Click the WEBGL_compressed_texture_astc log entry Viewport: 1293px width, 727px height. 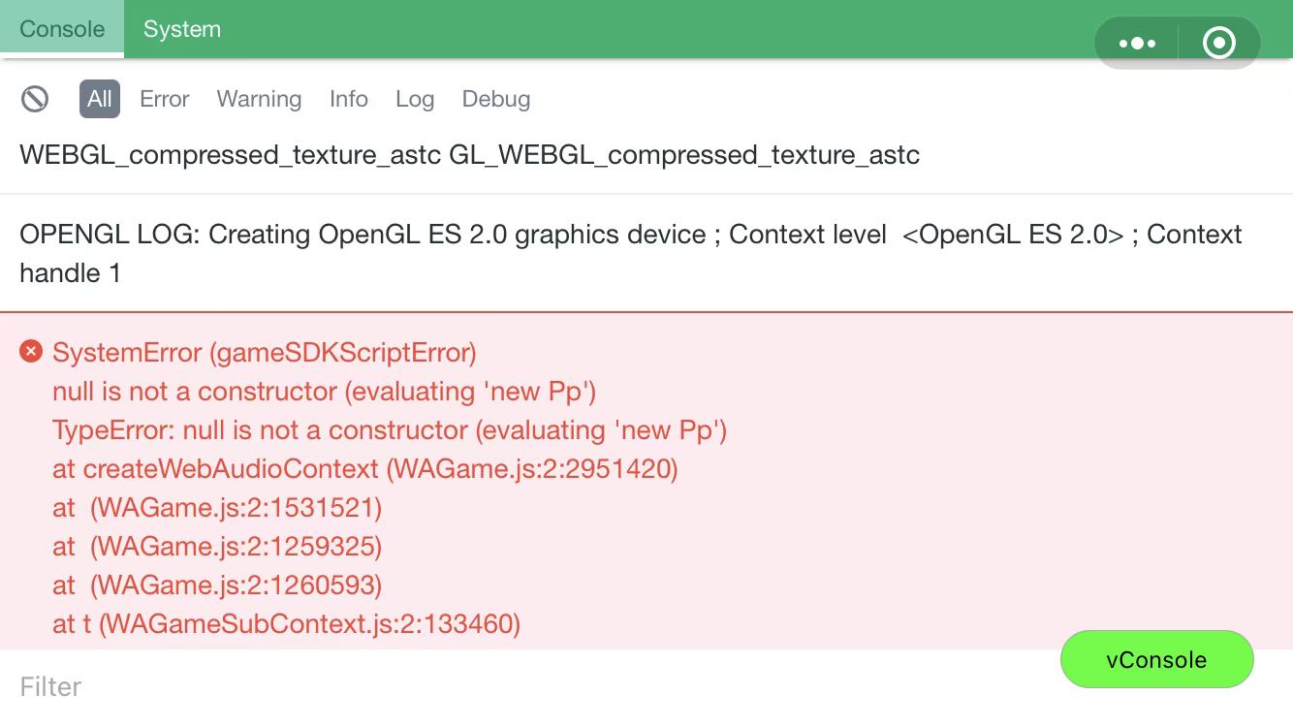pos(469,155)
